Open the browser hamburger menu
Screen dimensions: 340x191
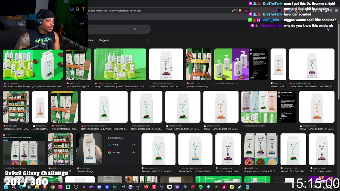tap(335, 11)
